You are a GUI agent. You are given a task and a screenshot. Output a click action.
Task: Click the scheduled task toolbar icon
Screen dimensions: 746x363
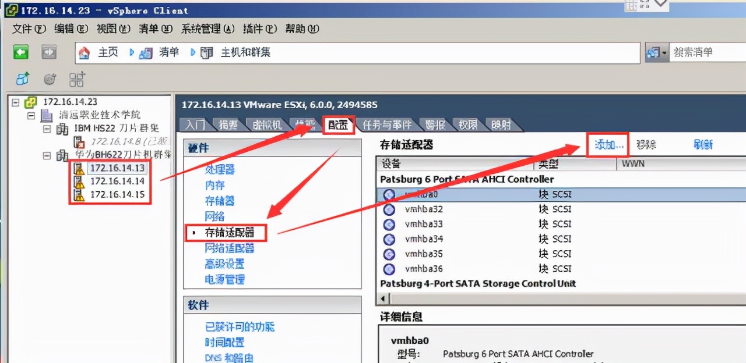[50, 79]
